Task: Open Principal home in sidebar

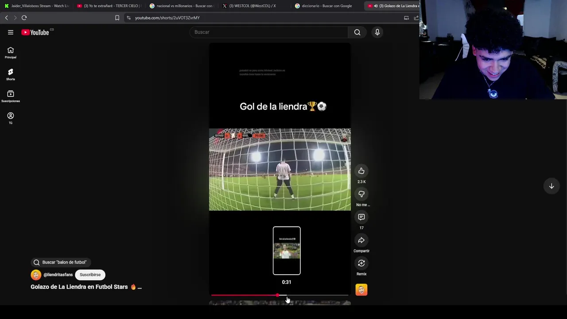Action: coord(11,53)
